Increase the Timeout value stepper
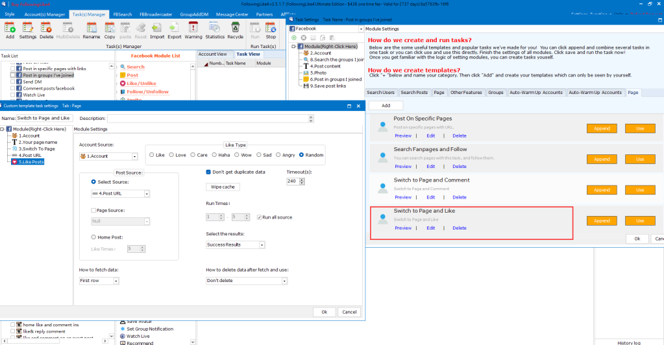This screenshot has width=664, height=345. (302, 180)
